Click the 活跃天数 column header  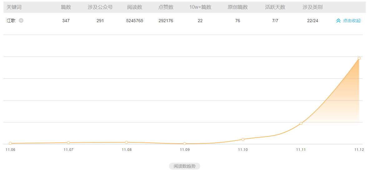pyautogui.click(x=275, y=7)
